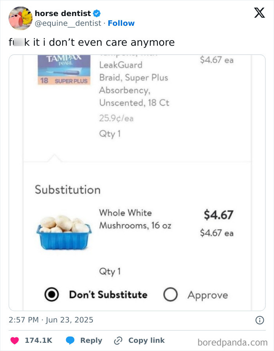Click the tweet timestamp

point(52,320)
